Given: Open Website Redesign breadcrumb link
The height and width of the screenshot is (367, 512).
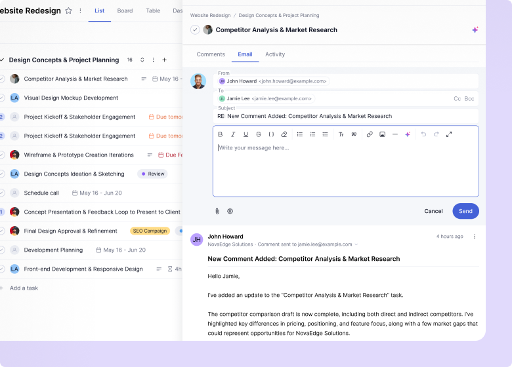Looking at the screenshot, I should click(x=210, y=15).
